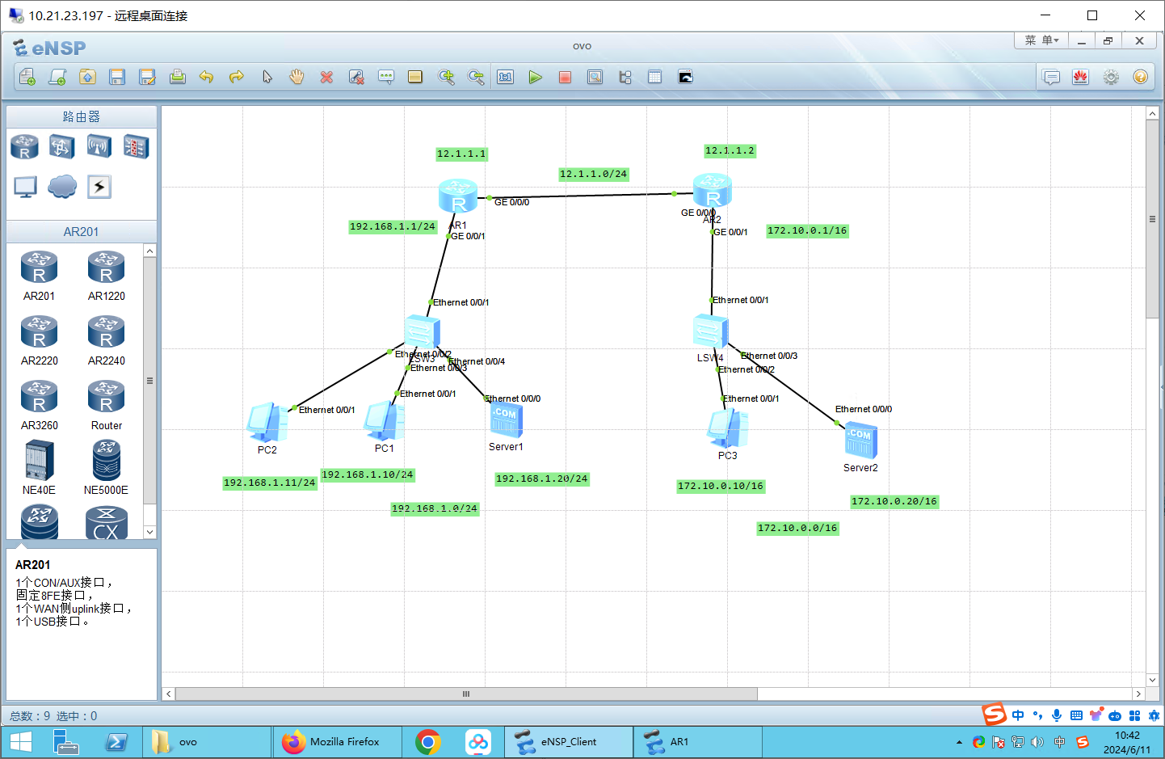Click the Print toolbar icon

pyautogui.click(x=177, y=77)
